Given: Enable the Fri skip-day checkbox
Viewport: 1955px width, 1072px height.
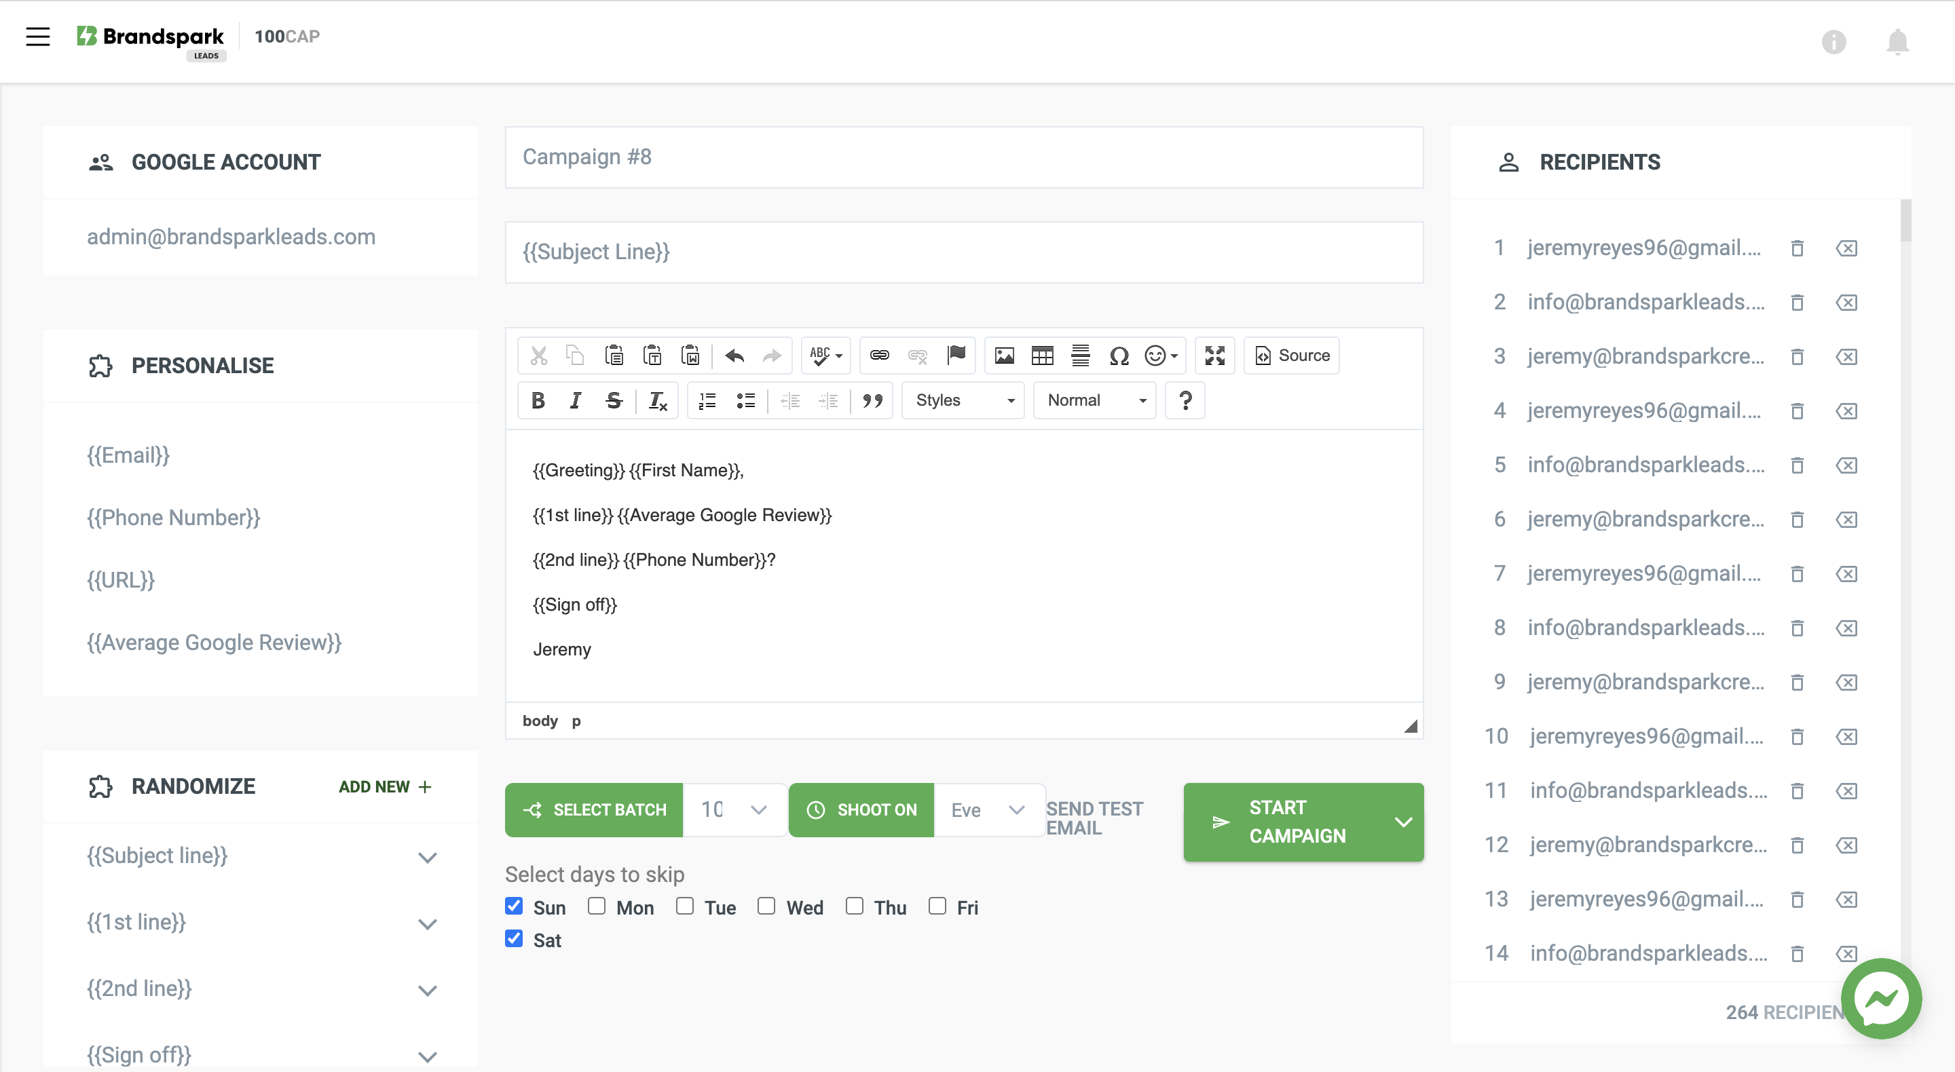Looking at the screenshot, I should coord(937,906).
